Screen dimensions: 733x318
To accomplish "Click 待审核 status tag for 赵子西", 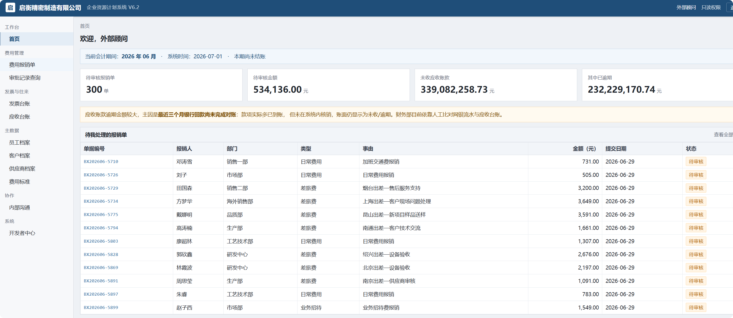I will point(696,308).
